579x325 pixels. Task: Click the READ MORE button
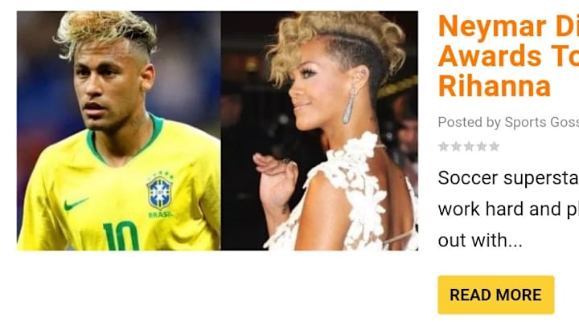pyautogui.click(x=496, y=295)
